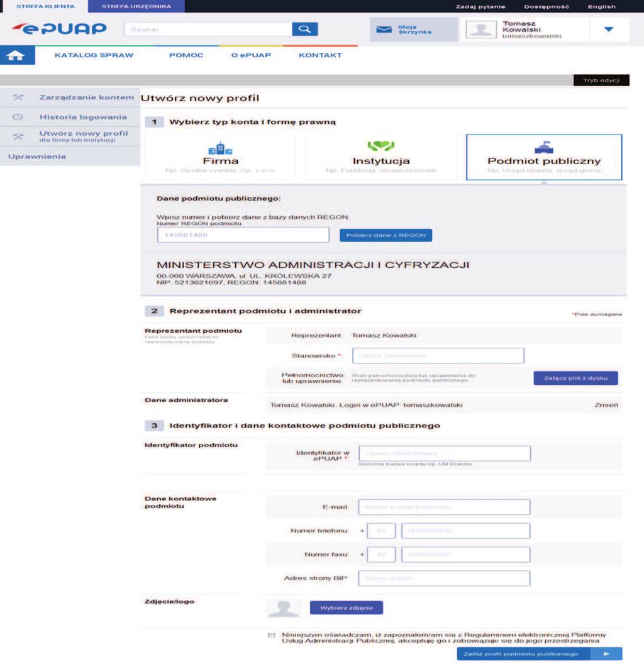Screen dimensions: 644x669
Task: Click the arrow on Załóż profil button
Action: point(606,654)
